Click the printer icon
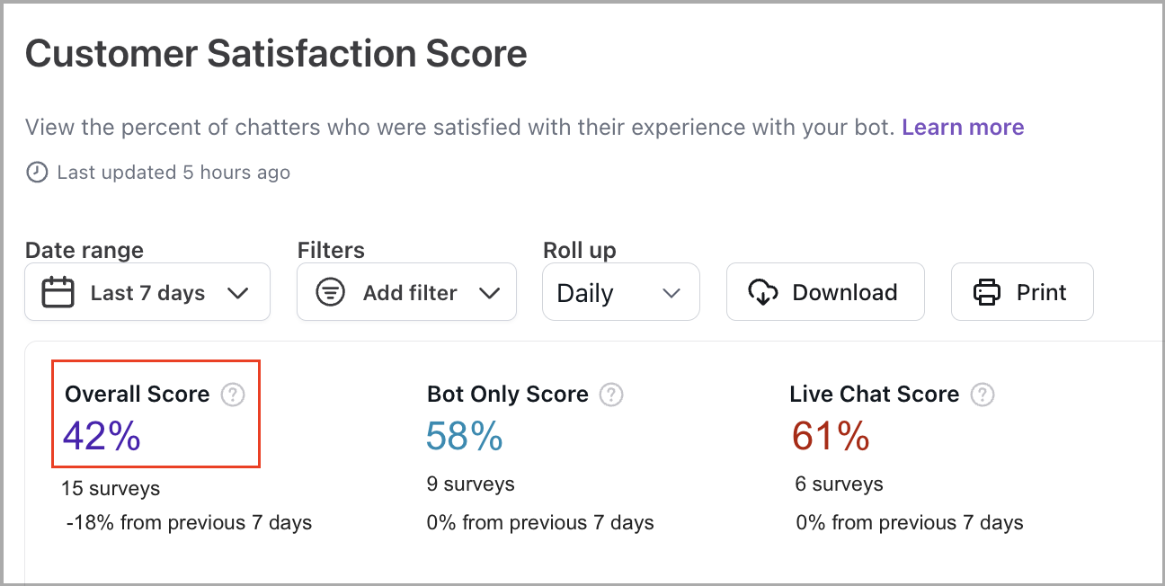 (986, 292)
